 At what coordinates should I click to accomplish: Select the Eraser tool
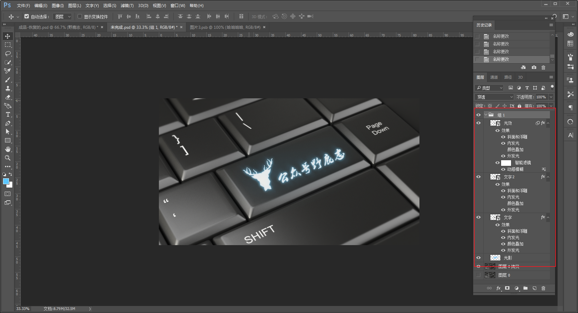[8, 97]
